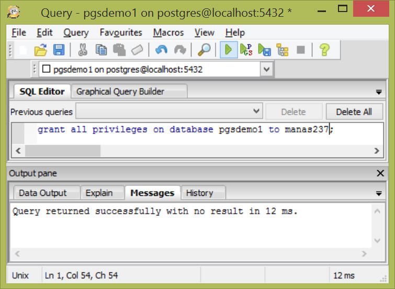The image size is (395, 289).
Task: Click the SQL editor scroll right arrow
Action: point(377,151)
